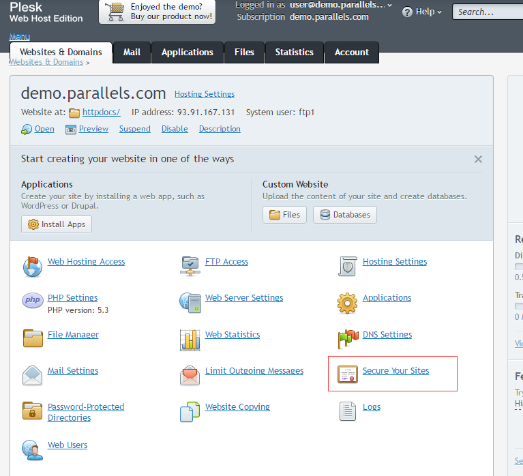Click the Open site arrow icon
The width and height of the screenshot is (523, 476).
(27, 130)
